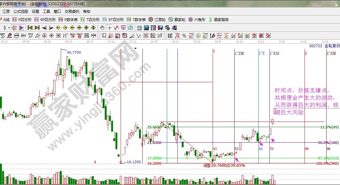The image size is (340, 185).
Task: Click the hand pan tool icon
Action: pyautogui.click(x=102, y=28)
